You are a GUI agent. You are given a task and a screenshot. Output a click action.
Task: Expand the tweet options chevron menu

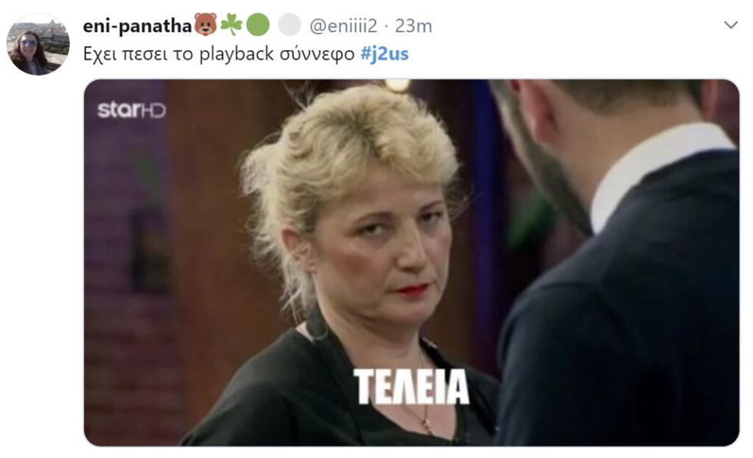pos(731,25)
